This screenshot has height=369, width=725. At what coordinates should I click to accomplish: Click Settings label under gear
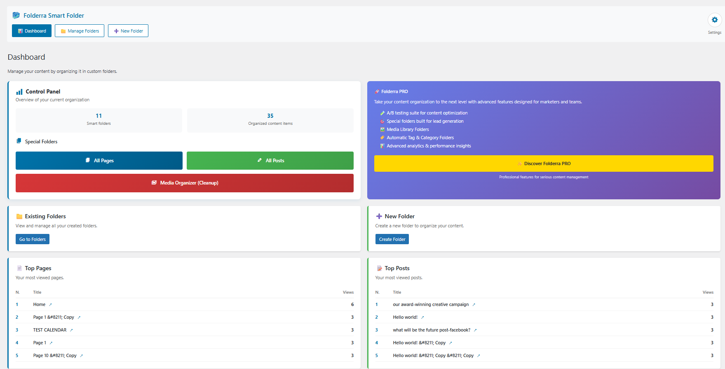(715, 33)
